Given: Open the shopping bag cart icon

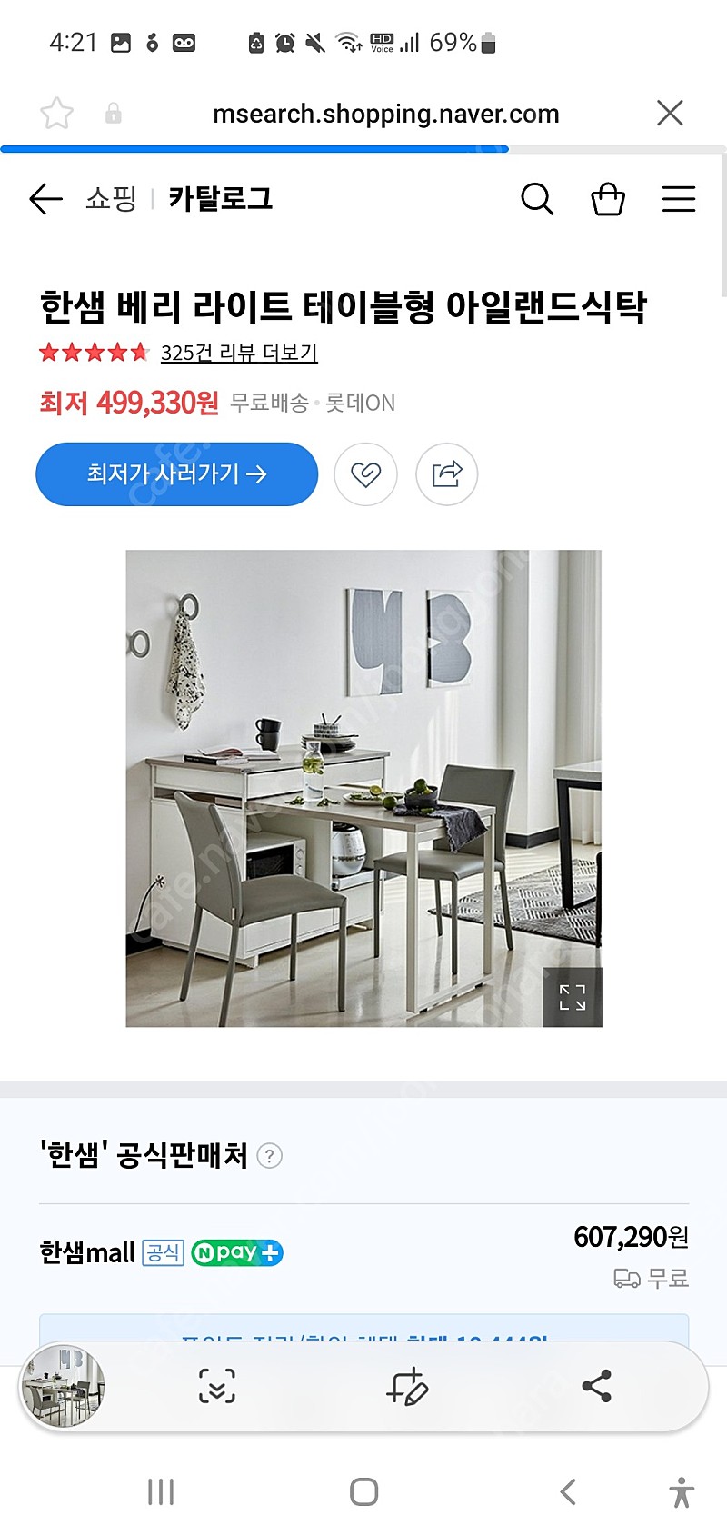Looking at the screenshot, I should point(608,198).
